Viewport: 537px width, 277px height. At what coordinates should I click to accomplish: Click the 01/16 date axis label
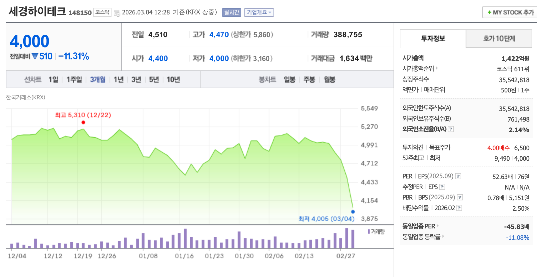click(184, 256)
